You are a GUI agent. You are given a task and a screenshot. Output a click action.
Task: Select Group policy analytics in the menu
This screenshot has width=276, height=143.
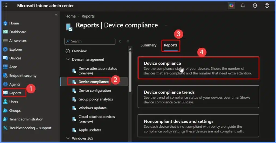(96, 99)
